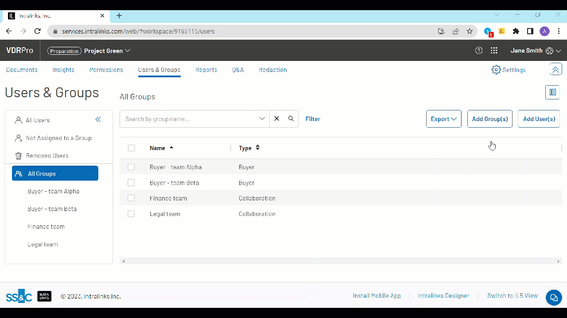Click the install app icon in the address bar

(441, 31)
